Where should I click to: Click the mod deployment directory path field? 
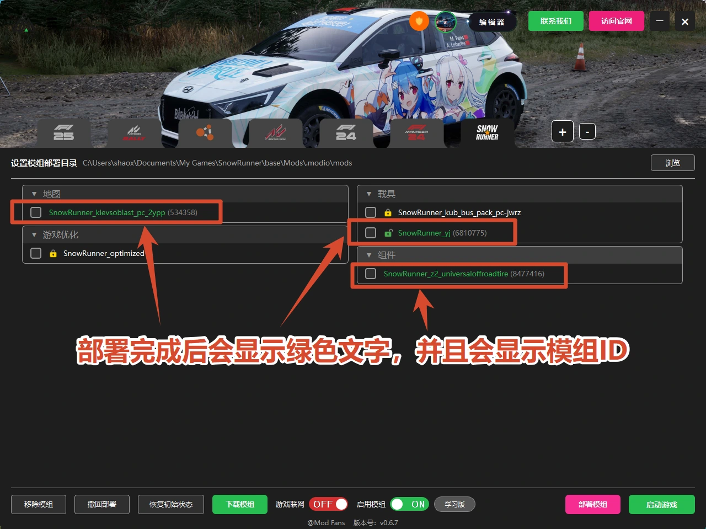point(217,163)
